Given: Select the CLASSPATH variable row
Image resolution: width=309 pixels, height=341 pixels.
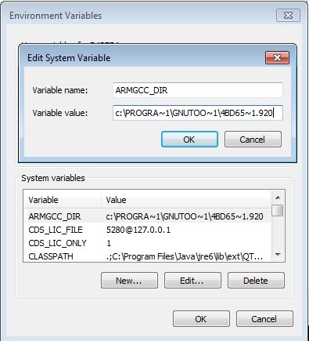Looking at the screenshot, I should (147, 256).
